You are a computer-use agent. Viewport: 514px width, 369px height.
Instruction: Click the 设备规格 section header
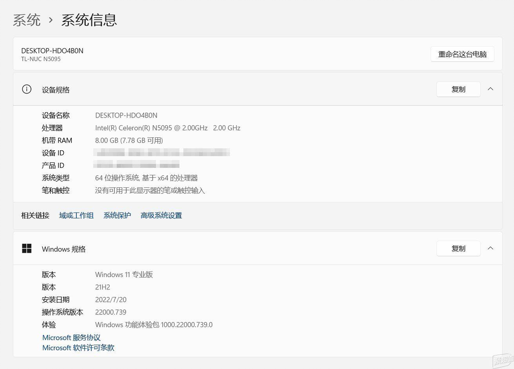click(x=258, y=89)
